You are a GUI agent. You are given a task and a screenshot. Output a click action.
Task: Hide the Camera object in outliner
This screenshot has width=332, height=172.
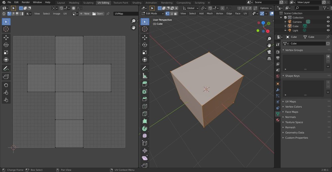pyautogui.click(x=328, y=22)
